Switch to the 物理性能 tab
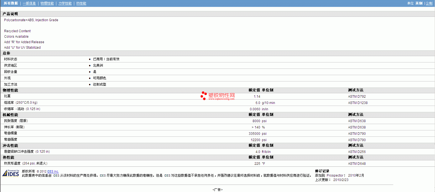 tap(47, 3)
